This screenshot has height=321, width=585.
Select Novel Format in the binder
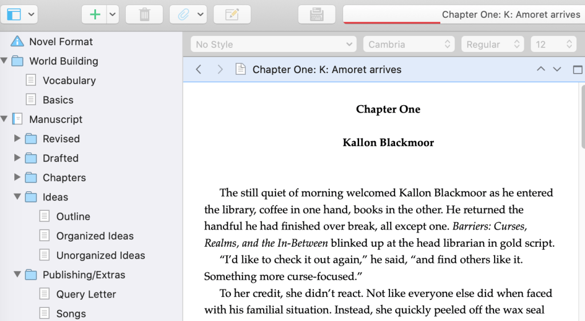(61, 42)
